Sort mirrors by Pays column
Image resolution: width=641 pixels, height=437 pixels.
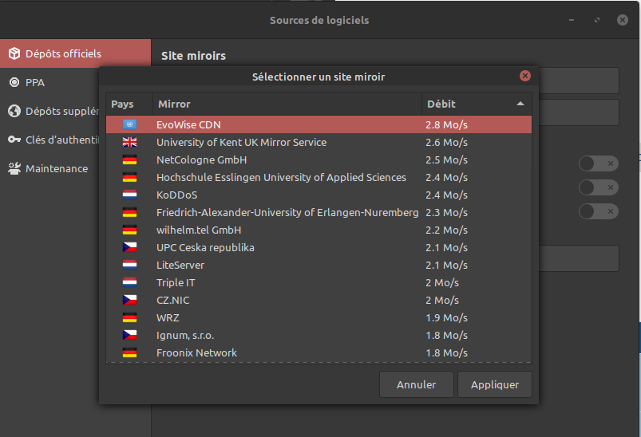point(129,104)
